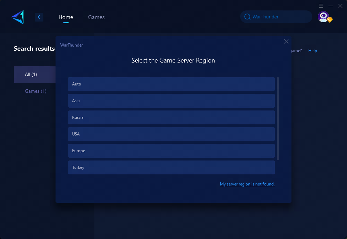The width and height of the screenshot is (347, 239).
Task: Open the hamburger menu in title bar
Action: (x=321, y=6)
